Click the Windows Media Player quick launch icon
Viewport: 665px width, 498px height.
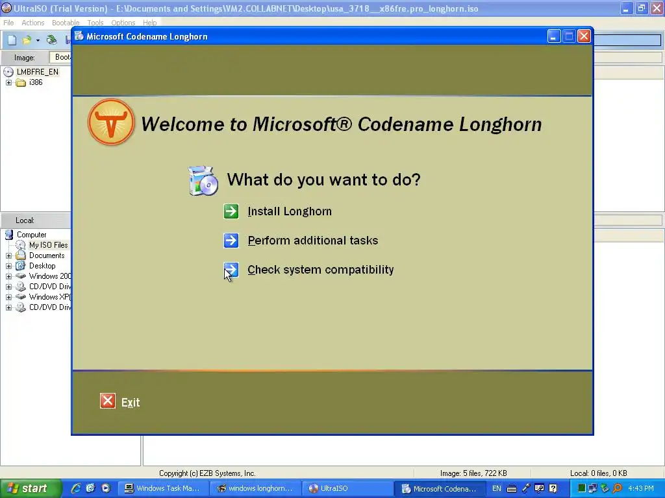tap(105, 488)
